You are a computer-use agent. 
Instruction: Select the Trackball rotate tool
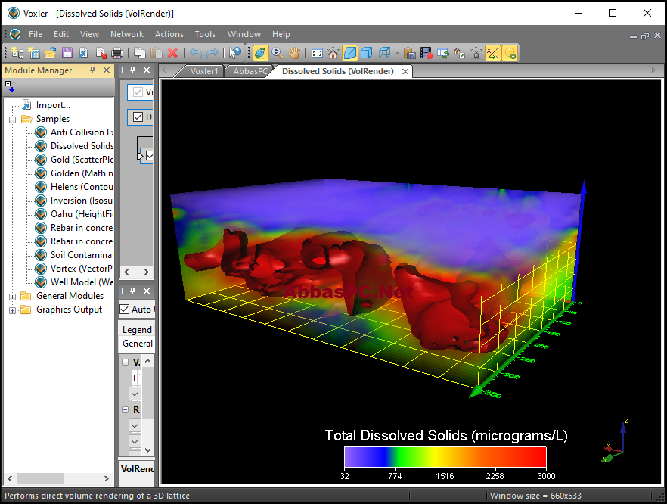(260, 53)
